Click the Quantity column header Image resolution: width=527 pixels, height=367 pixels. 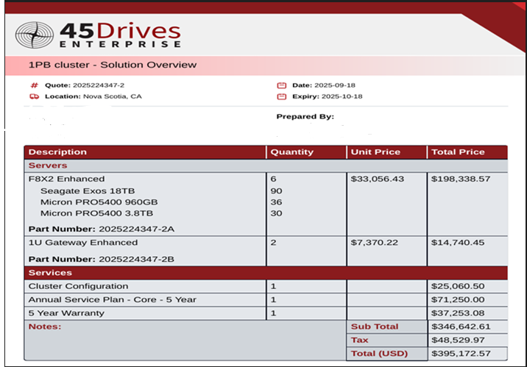(291, 152)
